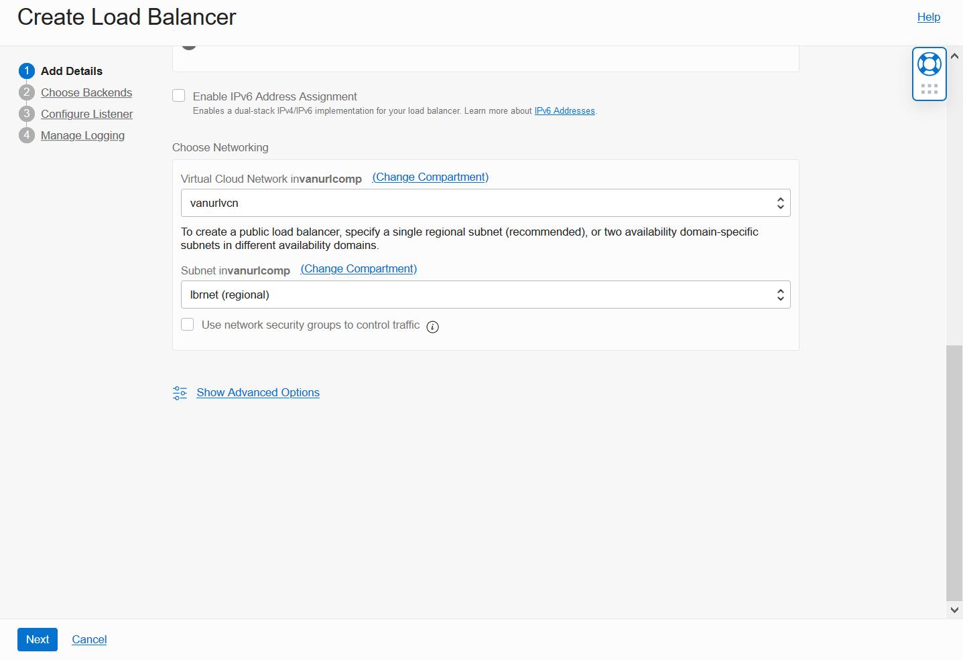Go to the Choose Backends step
This screenshot has height=660, width=963.
pos(86,92)
